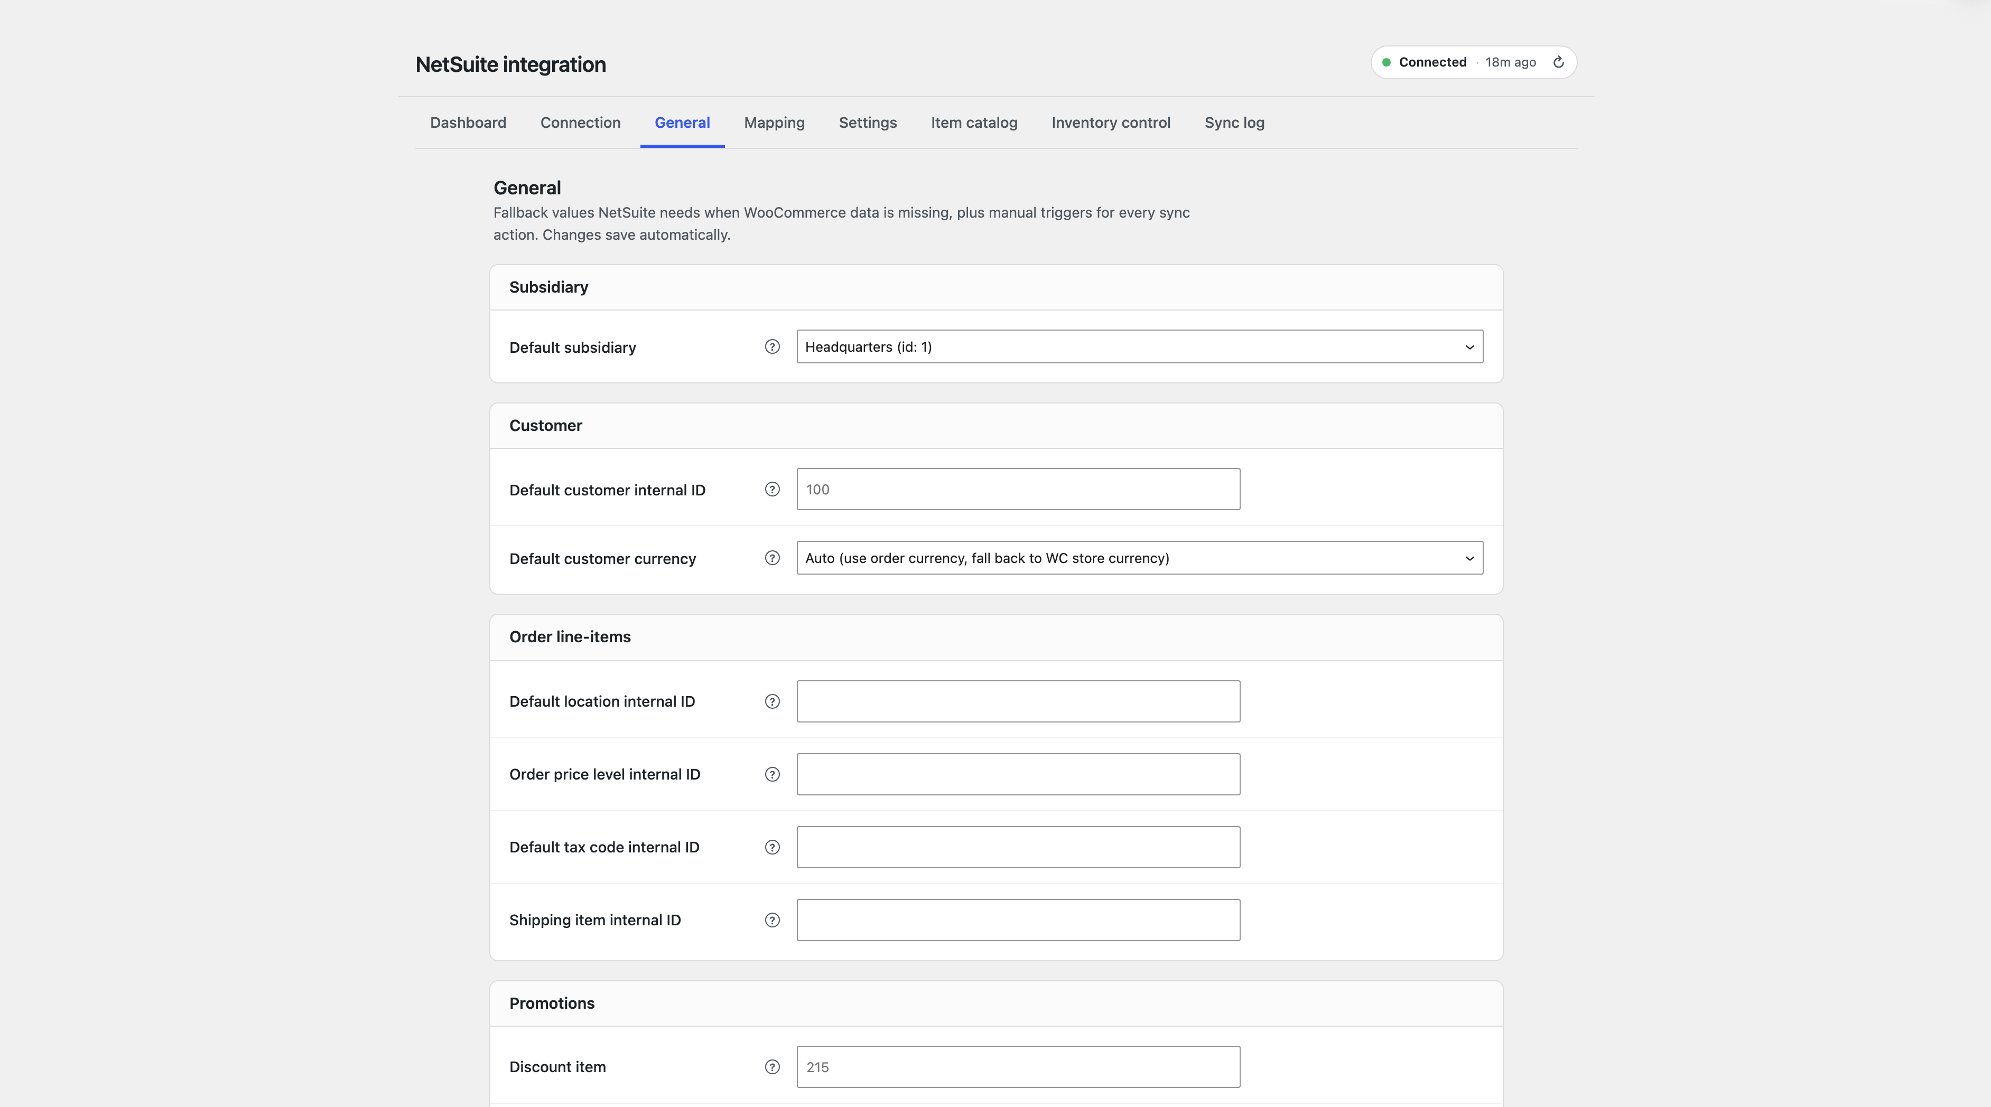
Task: Click the Customer section header
Action: click(996, 426)
